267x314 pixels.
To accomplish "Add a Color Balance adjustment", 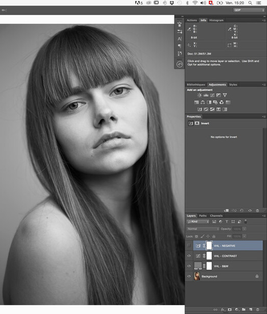I will pyautogui.click(x=203, y=102).
